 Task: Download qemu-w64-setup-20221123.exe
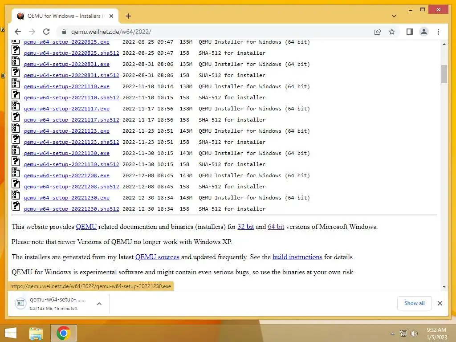tap(67, 131)
